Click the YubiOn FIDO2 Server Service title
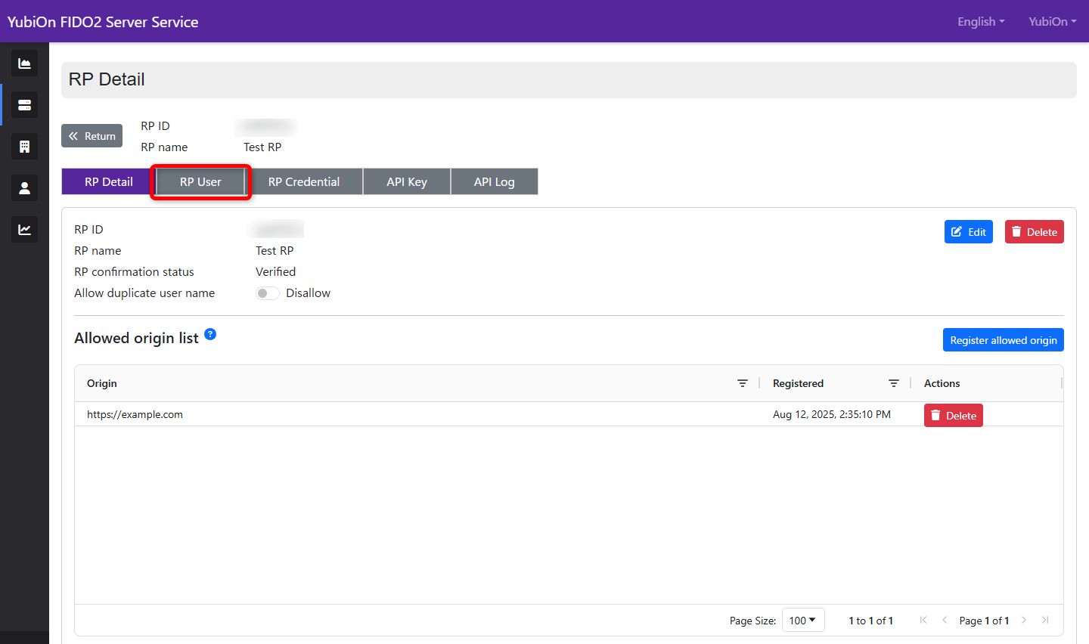Viewport: 1089px width, 644px height. pos(103,22)
